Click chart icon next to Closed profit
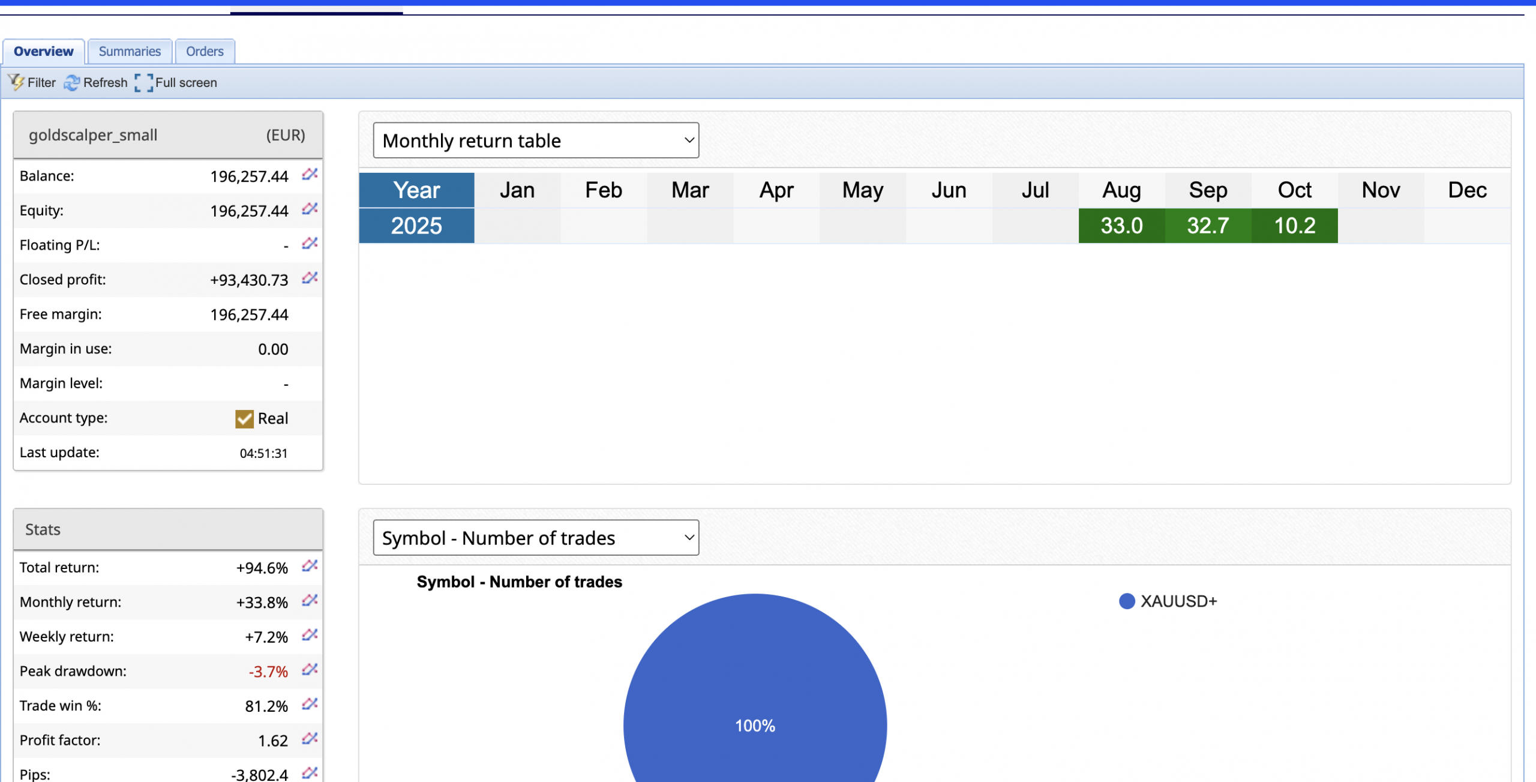 [x=310, y=278]
